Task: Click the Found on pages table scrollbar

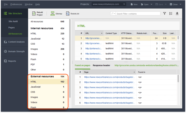Action: click(178, 78)
